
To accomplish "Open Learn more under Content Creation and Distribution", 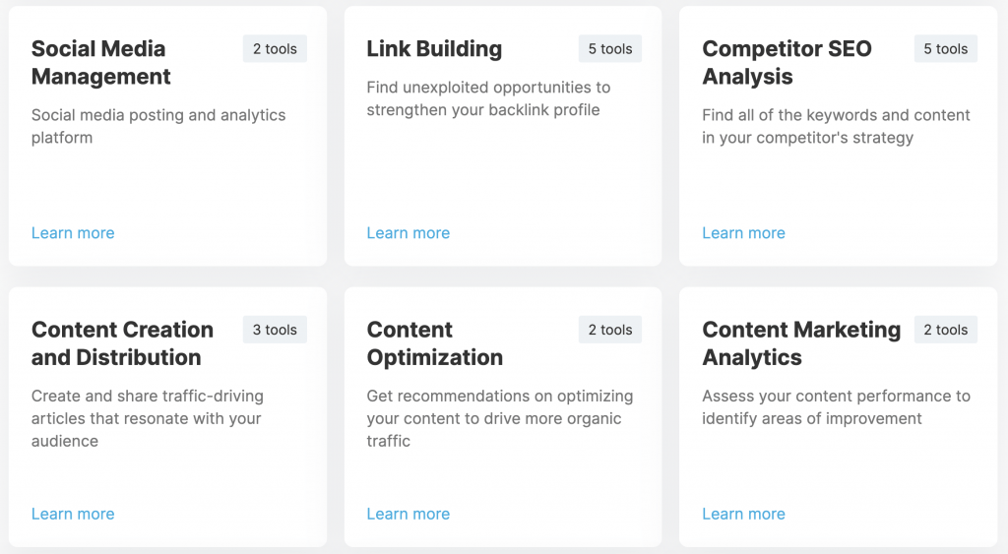I will [x=73, y=514].
